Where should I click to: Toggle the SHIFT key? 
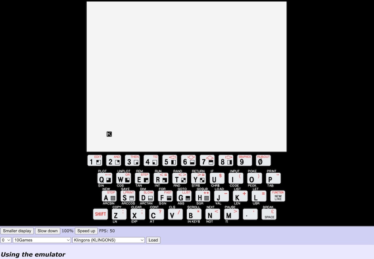[100, 214]
